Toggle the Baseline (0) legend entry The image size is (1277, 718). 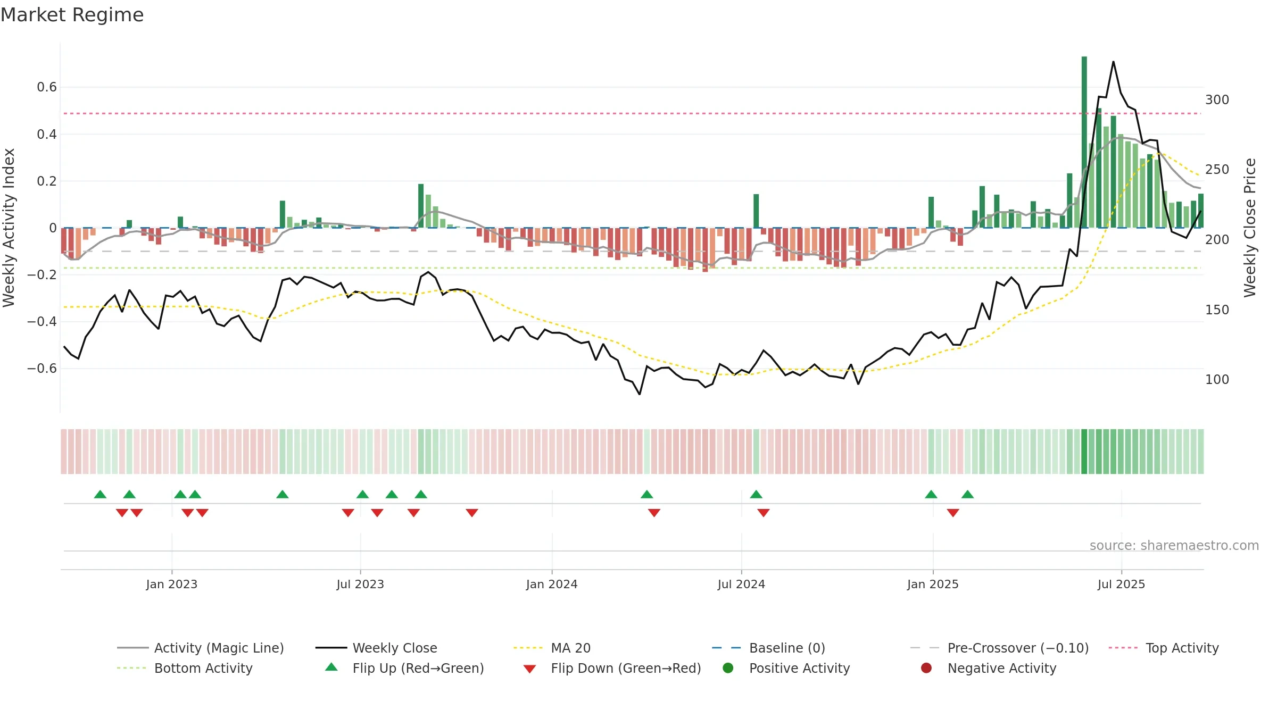(768, 648)
